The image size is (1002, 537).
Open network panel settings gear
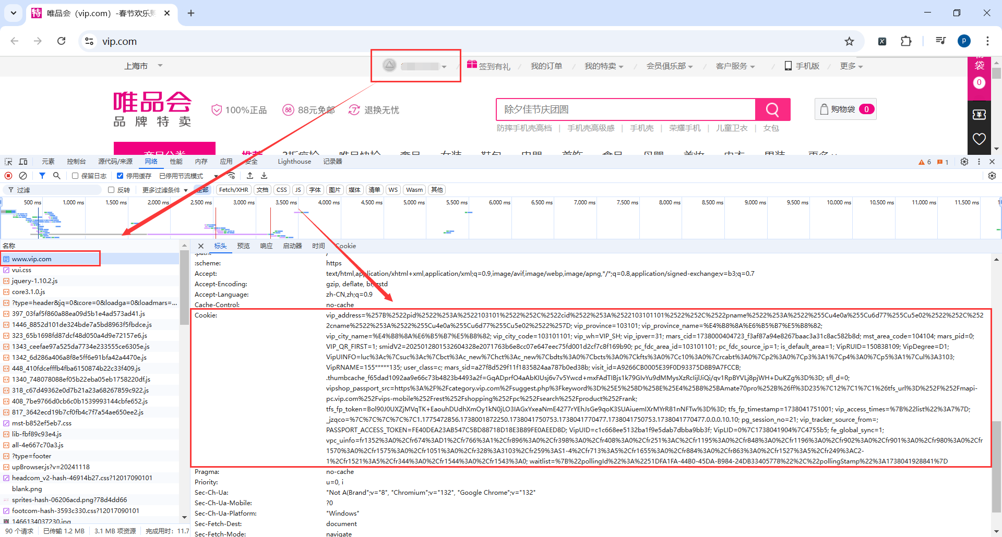click(992, 176)
